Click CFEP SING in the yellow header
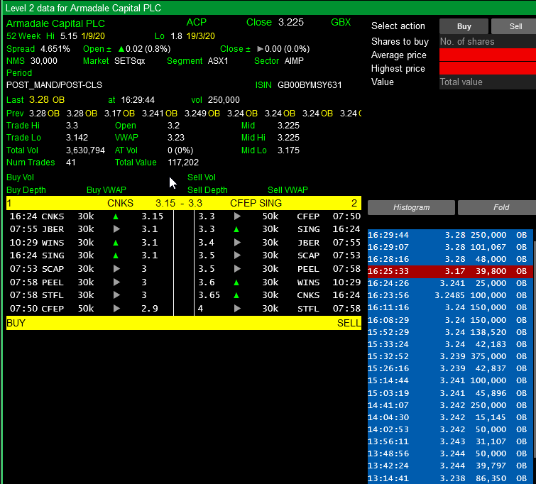 [256, 203]
